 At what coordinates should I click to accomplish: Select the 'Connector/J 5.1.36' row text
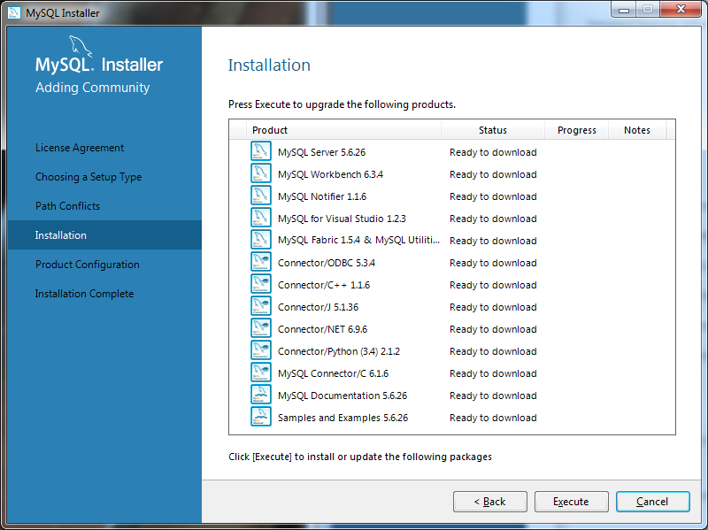click(318, 307)
